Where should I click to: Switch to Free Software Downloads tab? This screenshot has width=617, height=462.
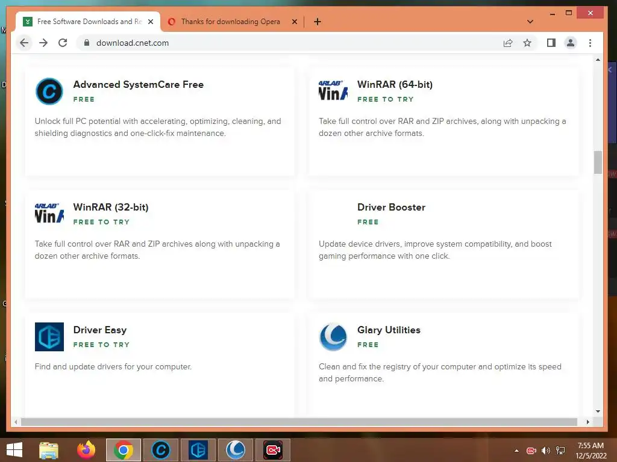[88, 22]
